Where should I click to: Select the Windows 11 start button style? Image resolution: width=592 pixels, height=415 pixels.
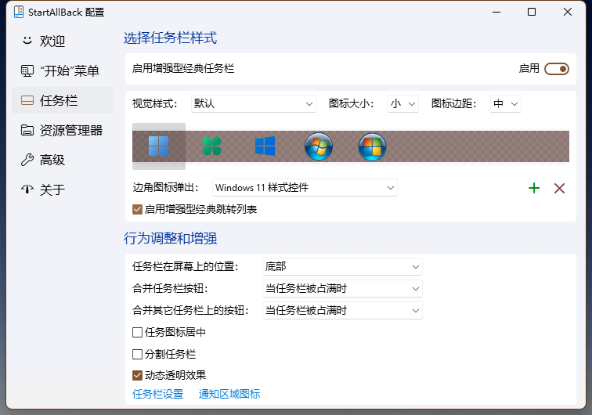158,146
